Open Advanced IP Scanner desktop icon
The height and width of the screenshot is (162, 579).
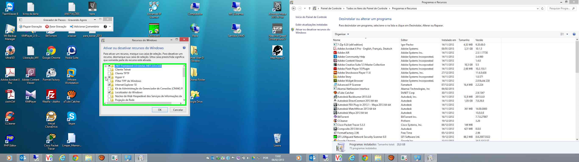[x=154, y=10]
